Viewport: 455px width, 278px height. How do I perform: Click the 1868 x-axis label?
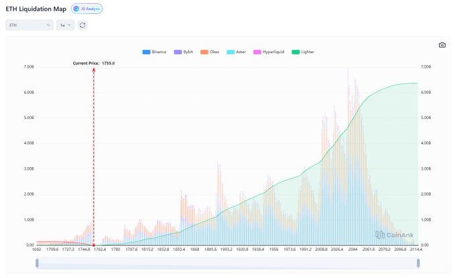click(x=195, y=249)
